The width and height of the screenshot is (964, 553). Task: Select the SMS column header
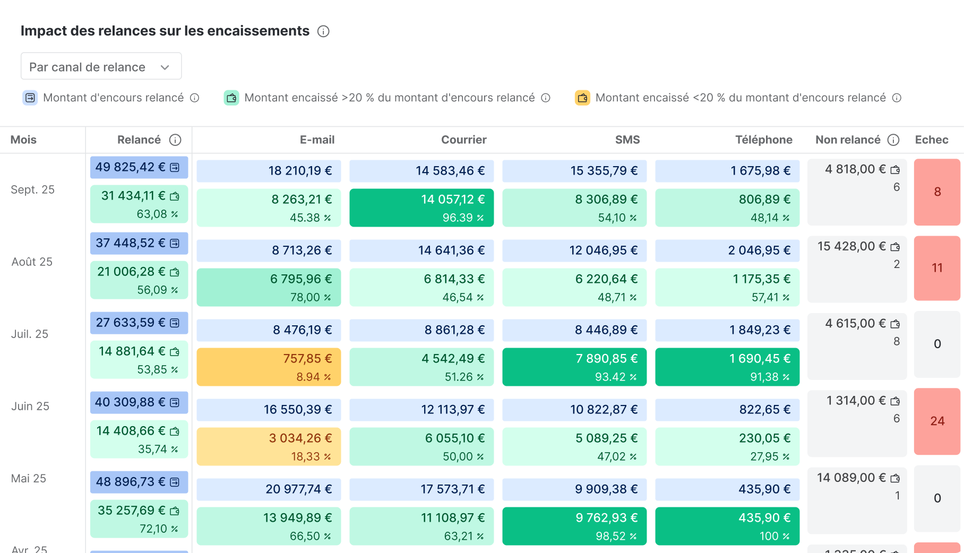point(627,140)
